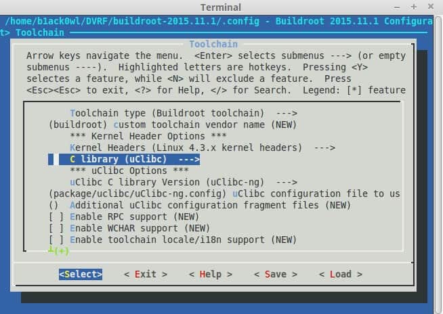Close the Terminal window
The image size is (443, 314).
click(x=431, y=7)
